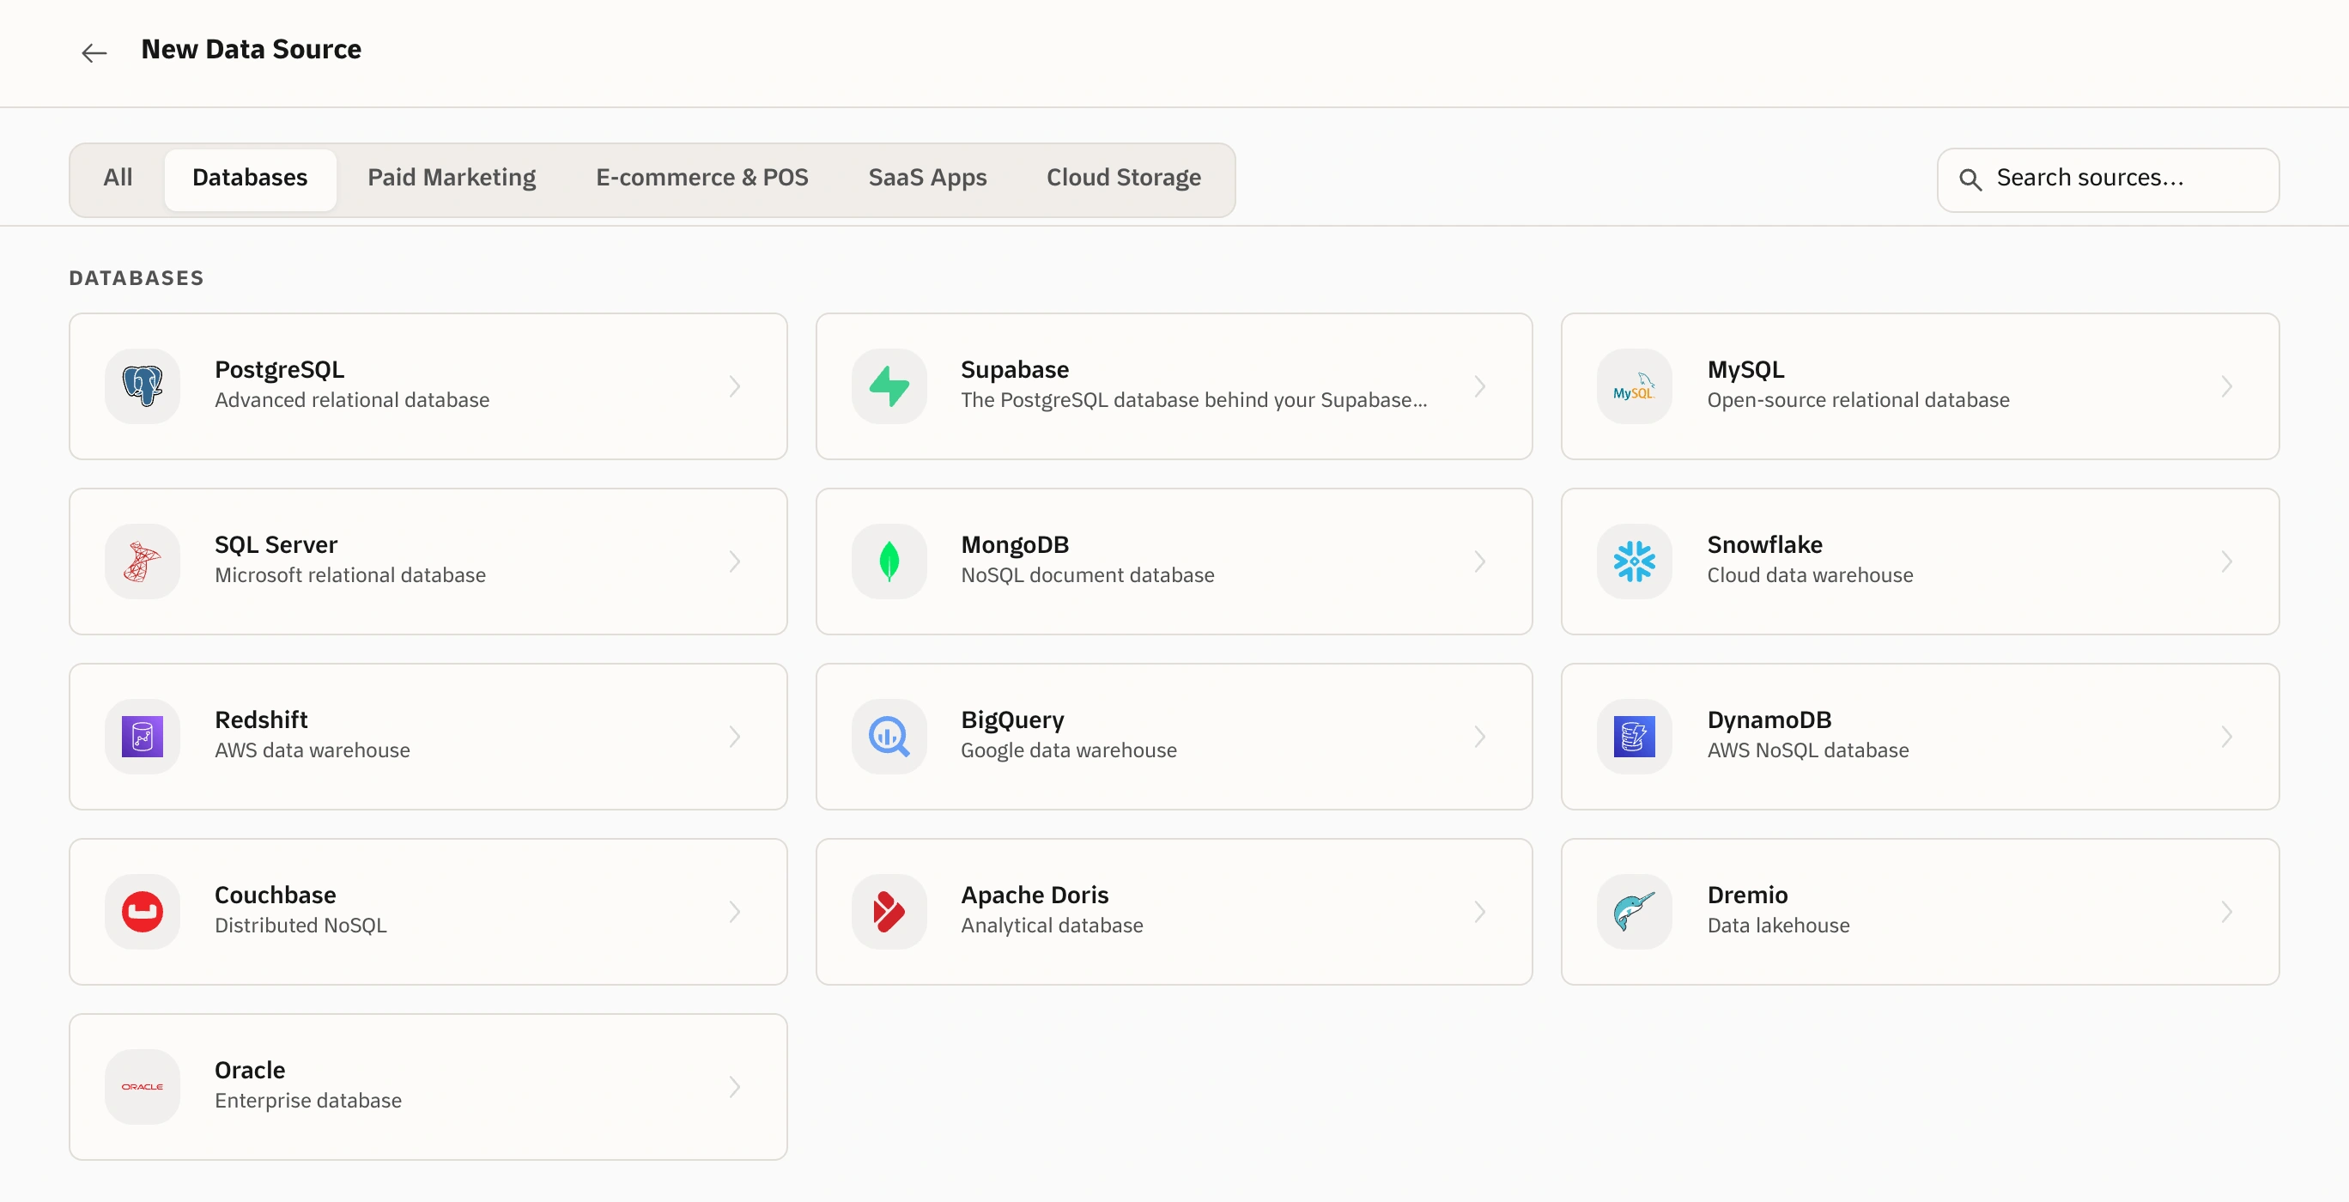Viewport: 2349px width, 1202px height.
Task: Click the Redshift purple icon
Action: tap(143, 736)
